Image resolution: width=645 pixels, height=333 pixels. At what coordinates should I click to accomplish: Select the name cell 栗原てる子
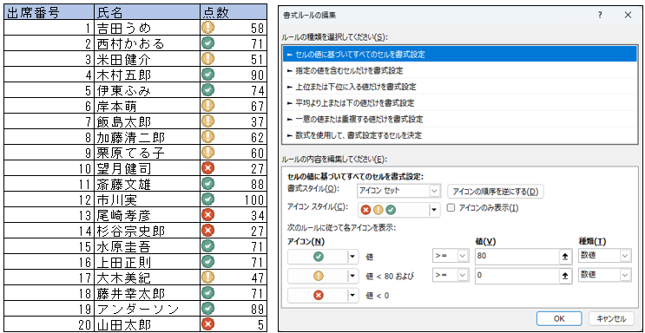pyautogui.click(x=148, y=153)
